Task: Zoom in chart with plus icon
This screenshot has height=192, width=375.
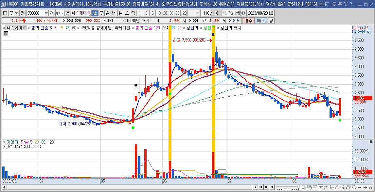Action: (x=365, y=187)
